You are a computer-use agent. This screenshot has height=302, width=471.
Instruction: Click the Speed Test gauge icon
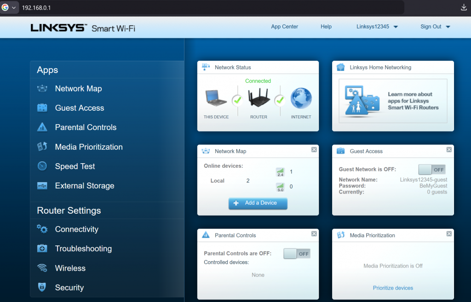pyautogui.click(x=43, y=166)
